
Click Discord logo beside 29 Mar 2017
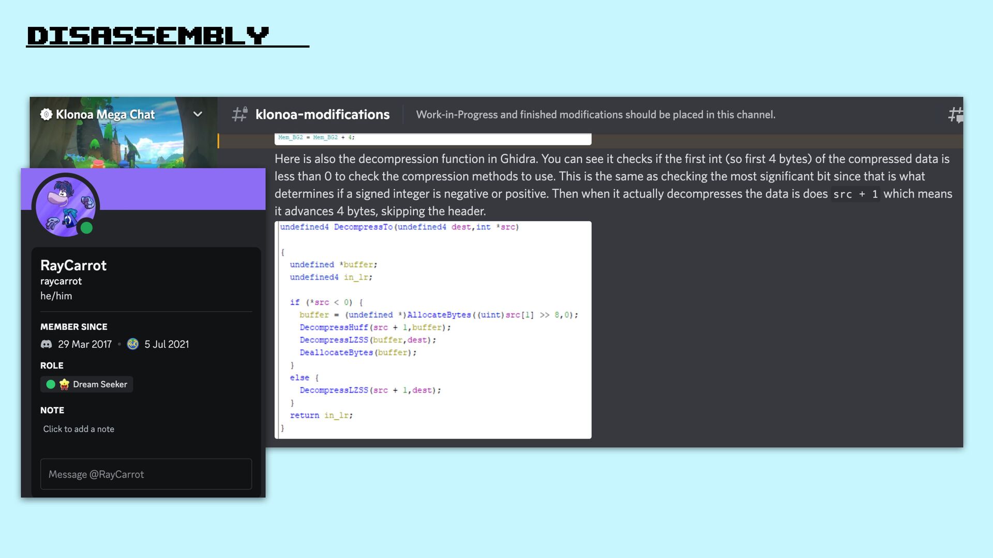click(x=47, y=344)
